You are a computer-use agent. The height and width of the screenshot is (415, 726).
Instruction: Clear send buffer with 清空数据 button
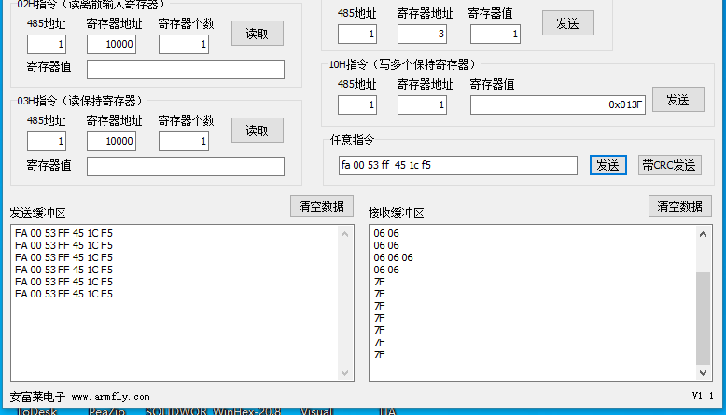tap(321, 206)
